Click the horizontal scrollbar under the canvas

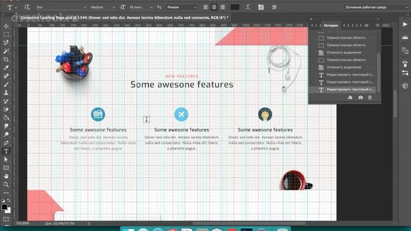click(x=249, y=223)
